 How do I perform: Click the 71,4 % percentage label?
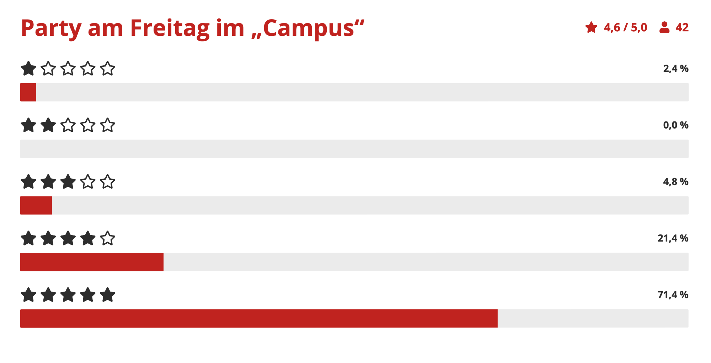673,295
